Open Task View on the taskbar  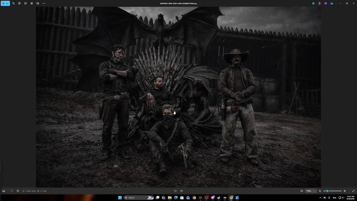[158, 198]
